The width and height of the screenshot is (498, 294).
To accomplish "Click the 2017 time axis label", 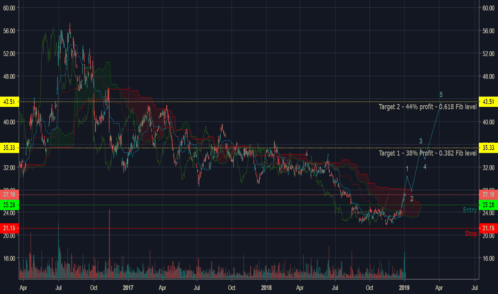I will [128, 288].
